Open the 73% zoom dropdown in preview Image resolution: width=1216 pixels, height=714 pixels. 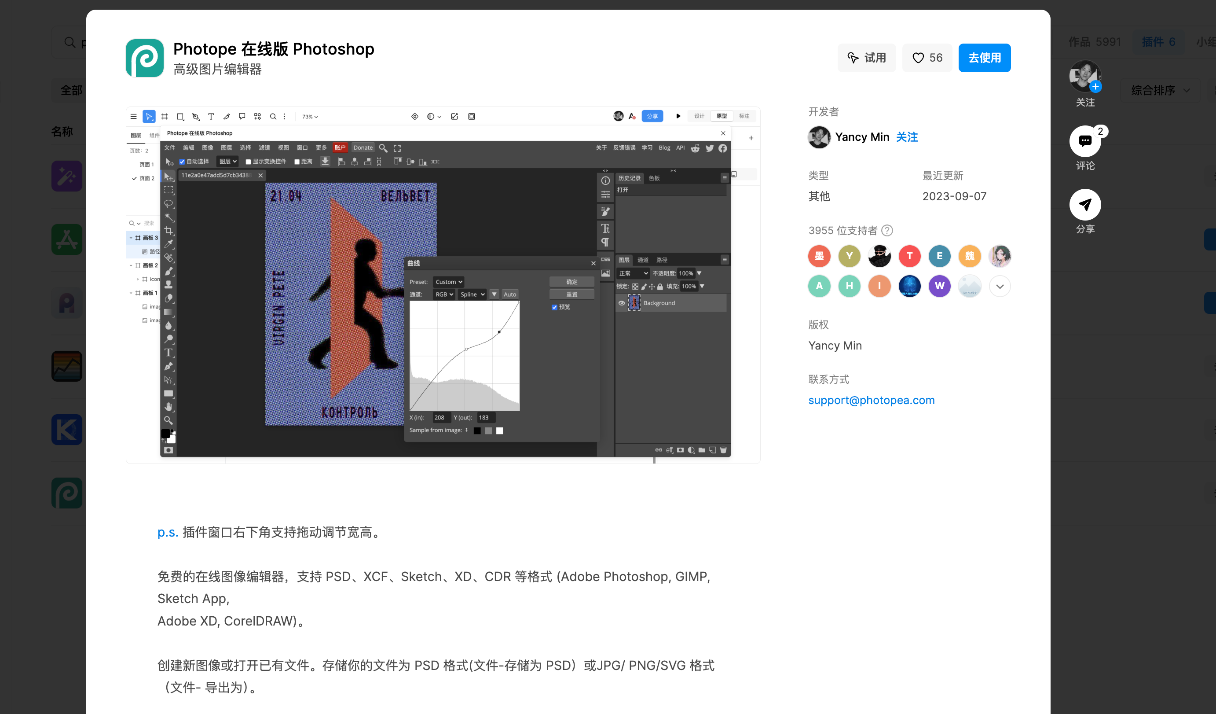[310, 117]
